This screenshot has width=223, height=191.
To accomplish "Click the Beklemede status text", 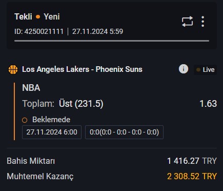I will 51,120.
